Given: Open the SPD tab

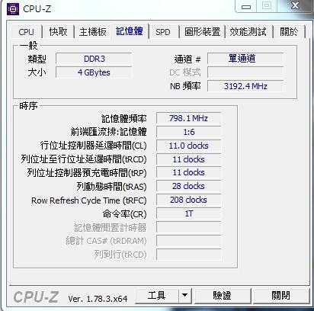Looking at the screenshot, I should tap(163, 32).
